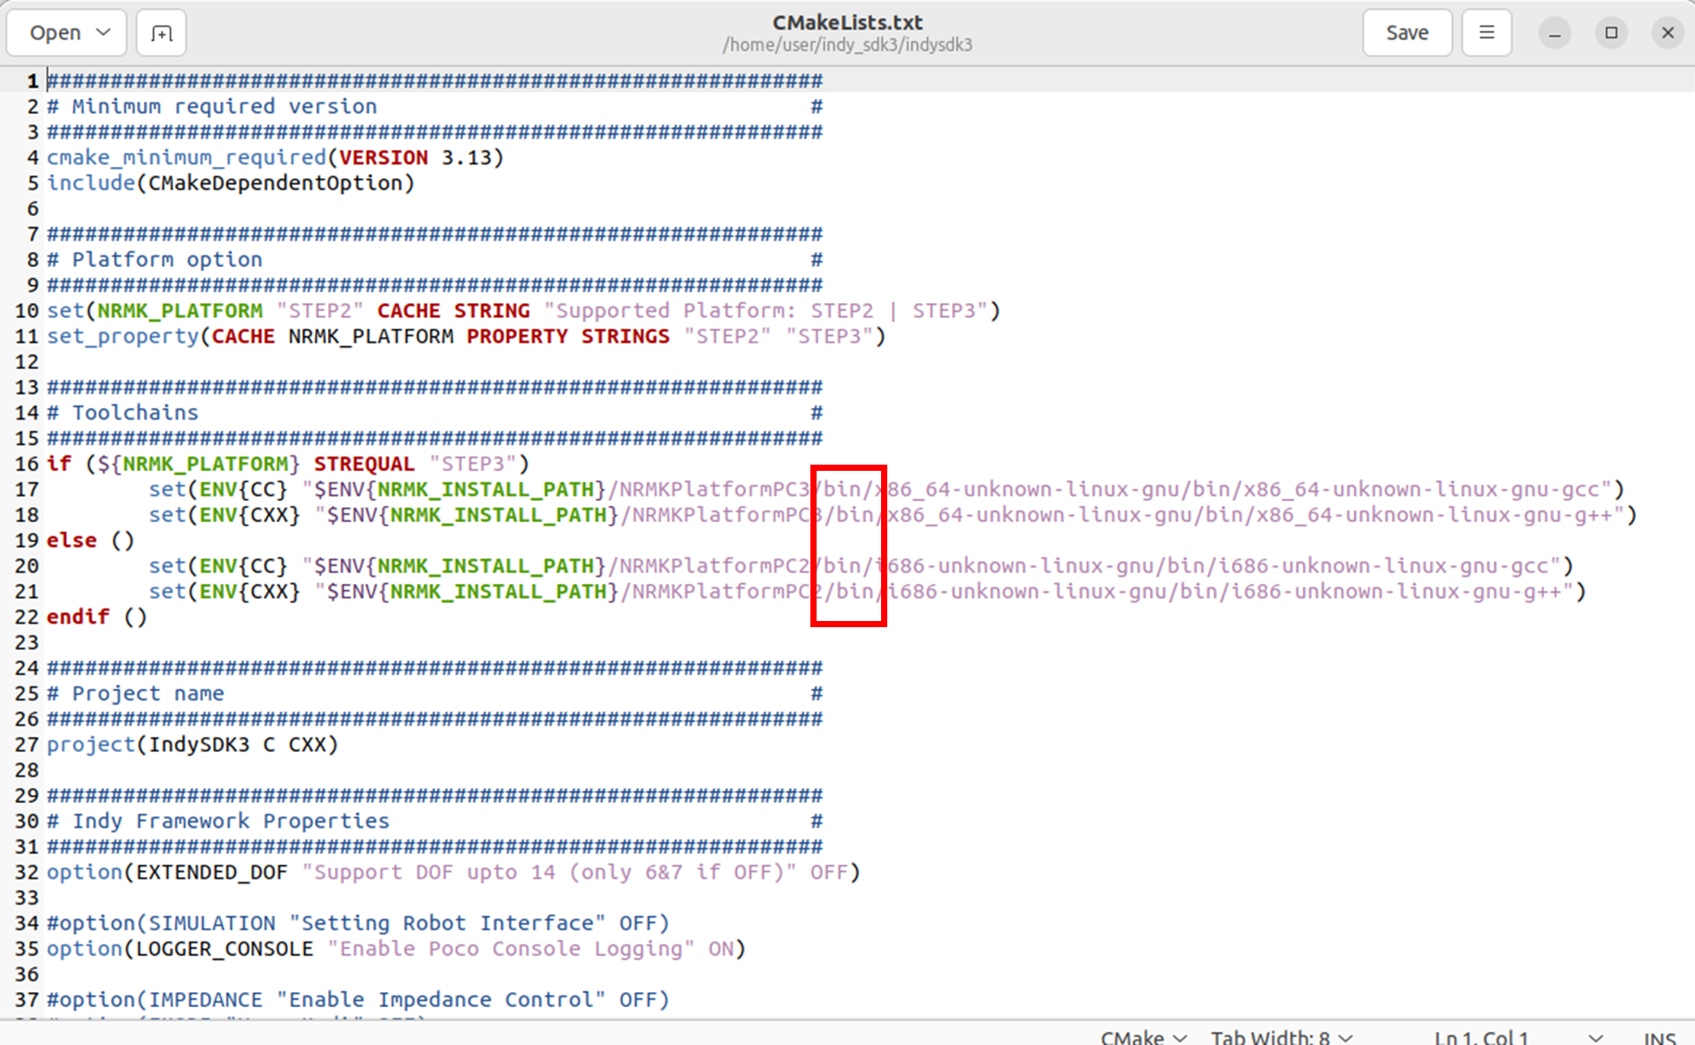Click line number 6 in the gutter
The image size is (1695, 1045).
(33, 208)
